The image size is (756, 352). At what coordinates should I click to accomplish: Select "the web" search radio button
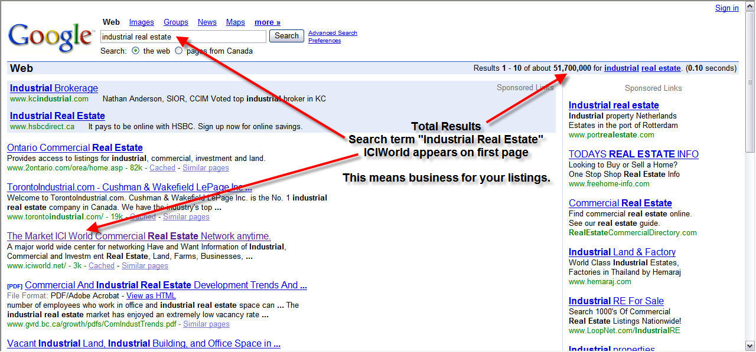pos(136,51)
